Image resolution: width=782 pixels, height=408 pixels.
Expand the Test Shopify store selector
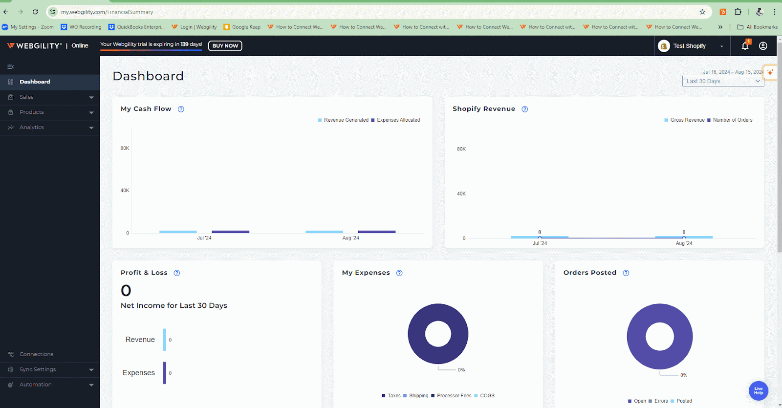click(691, 46)
